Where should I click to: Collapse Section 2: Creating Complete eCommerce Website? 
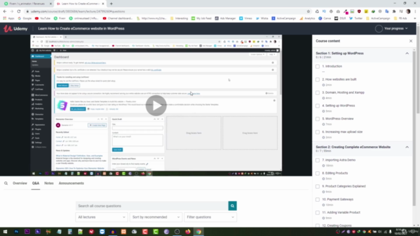click(x=407, y=147)
